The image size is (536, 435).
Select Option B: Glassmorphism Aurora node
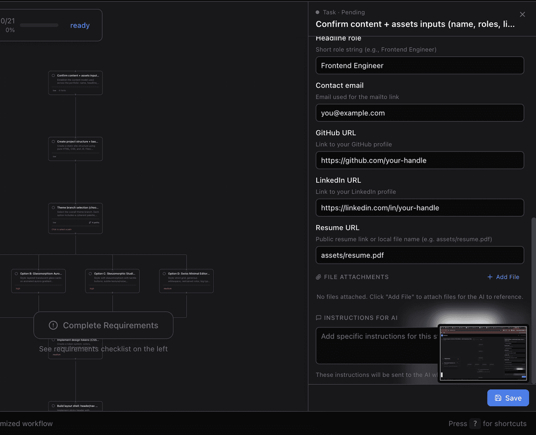pos(38,281)
